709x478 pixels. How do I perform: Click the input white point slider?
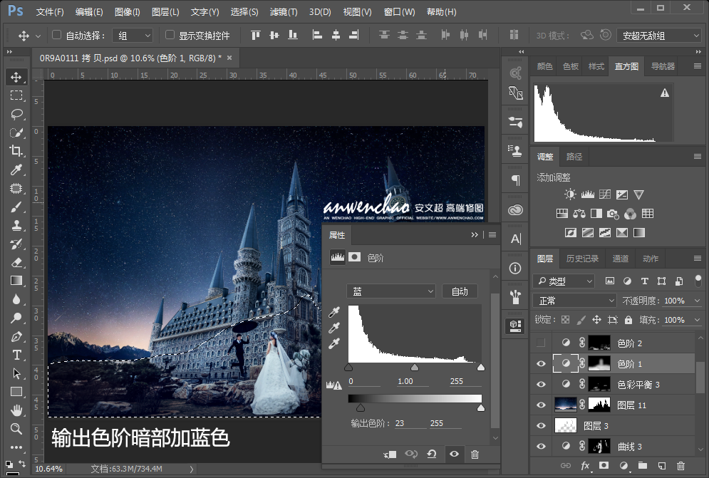click(x=481, y=368)
